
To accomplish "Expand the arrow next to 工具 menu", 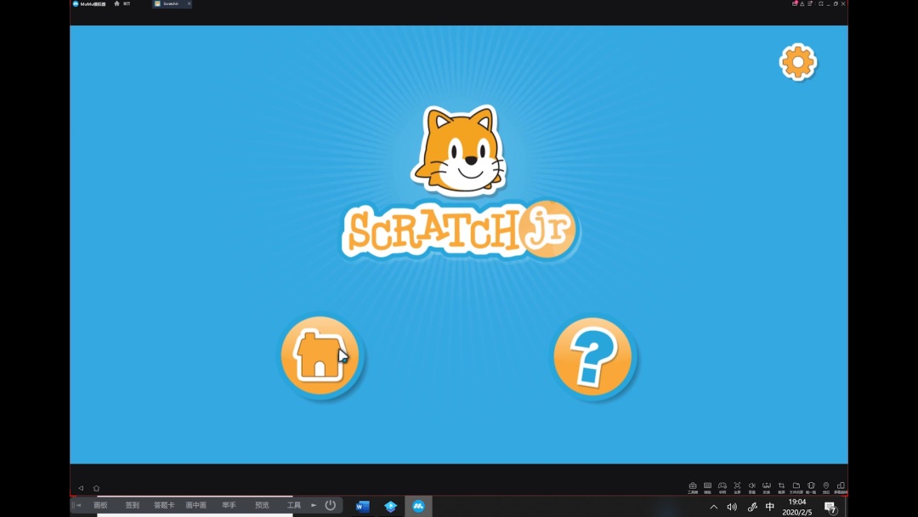I will coord(313,505).
